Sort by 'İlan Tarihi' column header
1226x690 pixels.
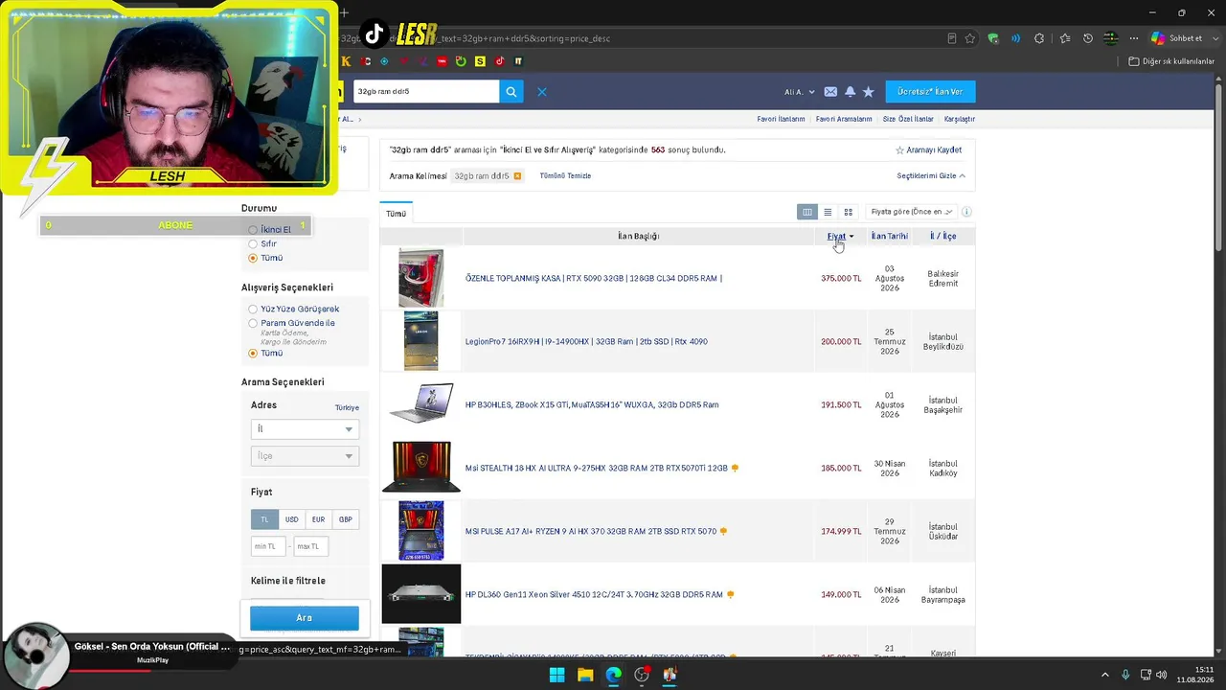tap(889, 237)
